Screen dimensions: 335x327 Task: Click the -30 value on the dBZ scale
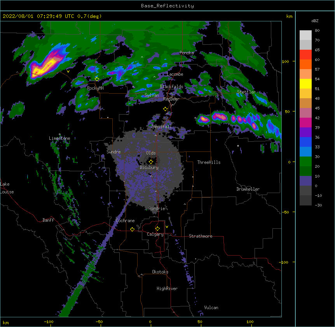coord(318,205)
